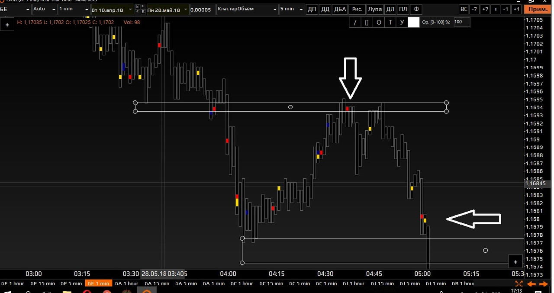Click the orange left arrow tab scroller

tap(531, 284)
